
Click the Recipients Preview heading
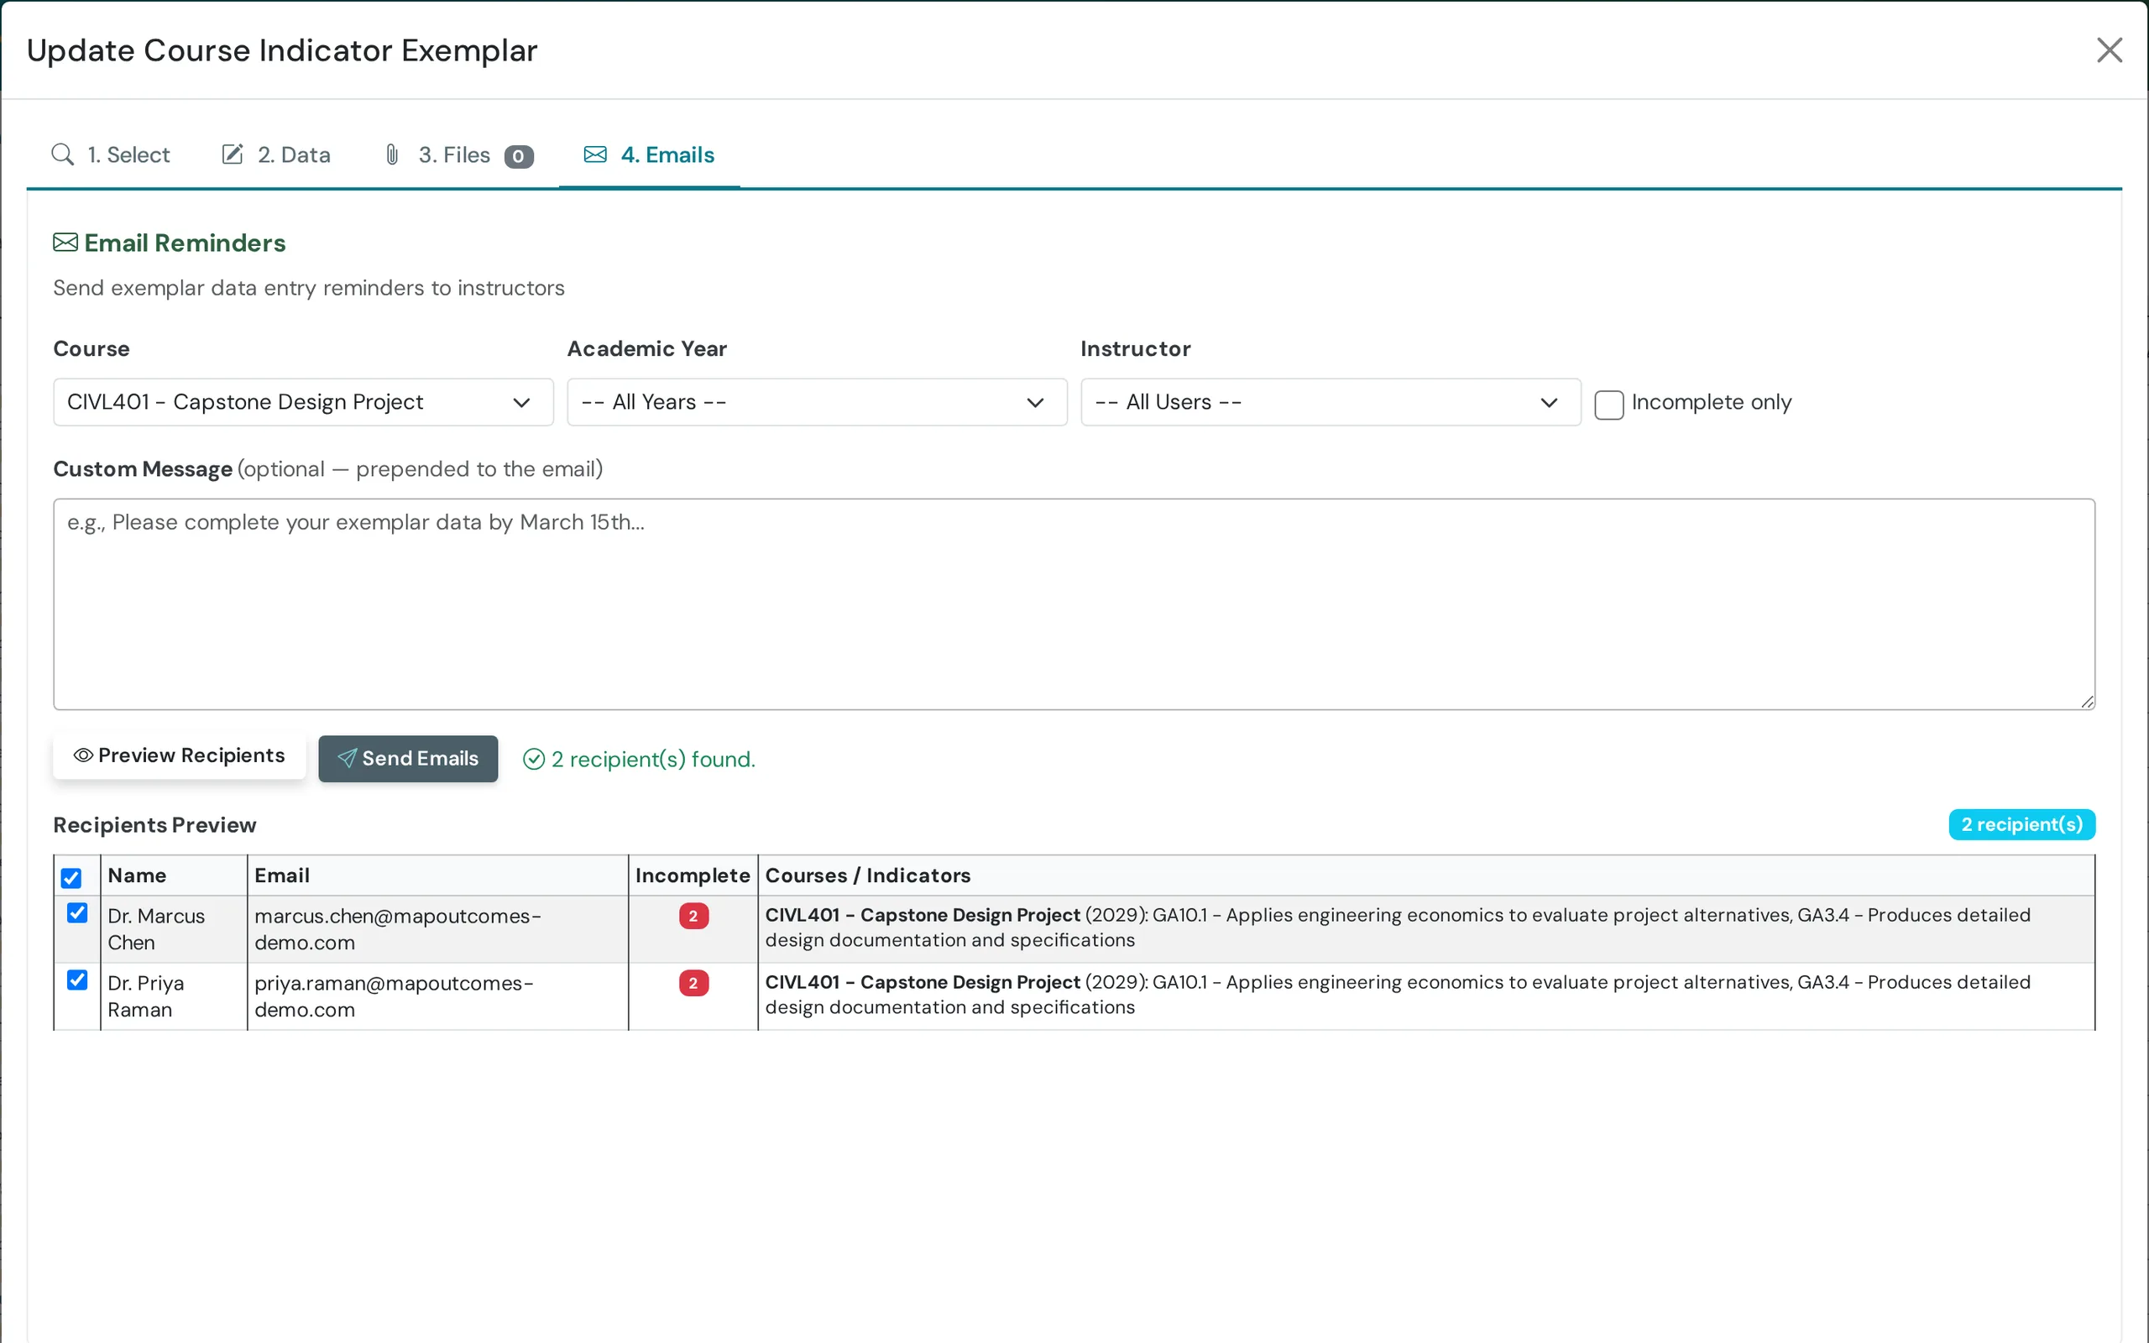154,825
